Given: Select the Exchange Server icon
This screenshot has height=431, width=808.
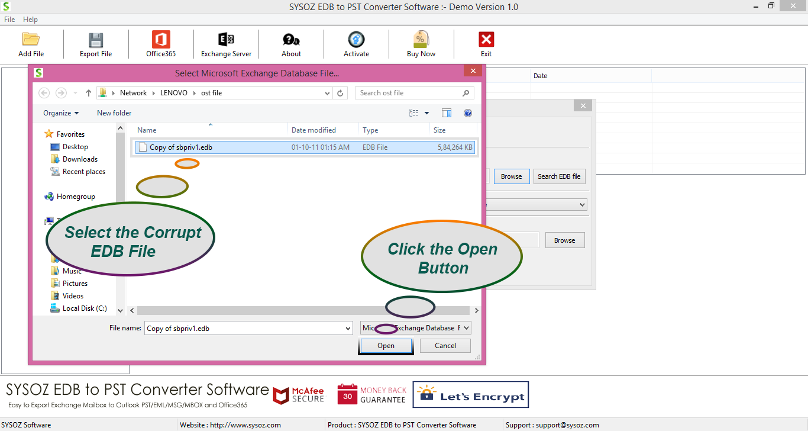Looking at the screenshot, I should tap(226, 40).
